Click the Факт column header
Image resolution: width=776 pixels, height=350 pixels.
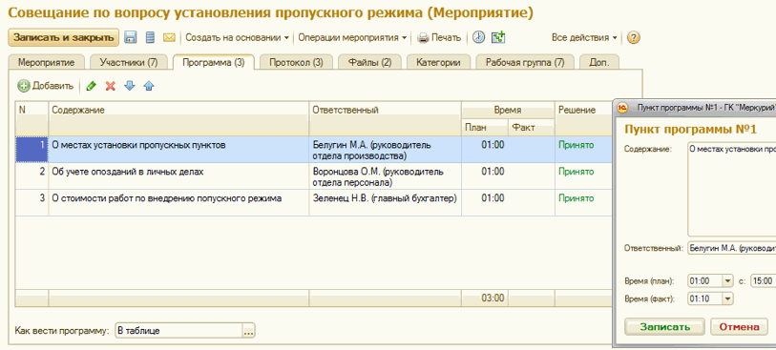(x=532, y=128)
